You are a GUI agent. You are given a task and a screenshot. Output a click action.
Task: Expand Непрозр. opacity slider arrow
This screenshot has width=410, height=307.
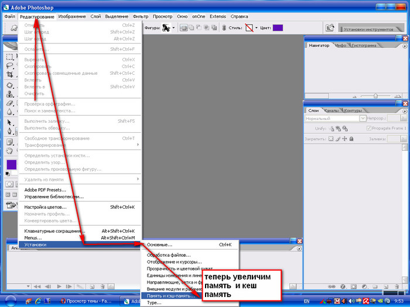pos(404,118)
